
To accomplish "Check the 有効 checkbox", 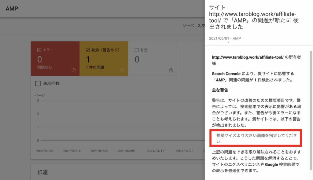I will [x=137, y=50].
